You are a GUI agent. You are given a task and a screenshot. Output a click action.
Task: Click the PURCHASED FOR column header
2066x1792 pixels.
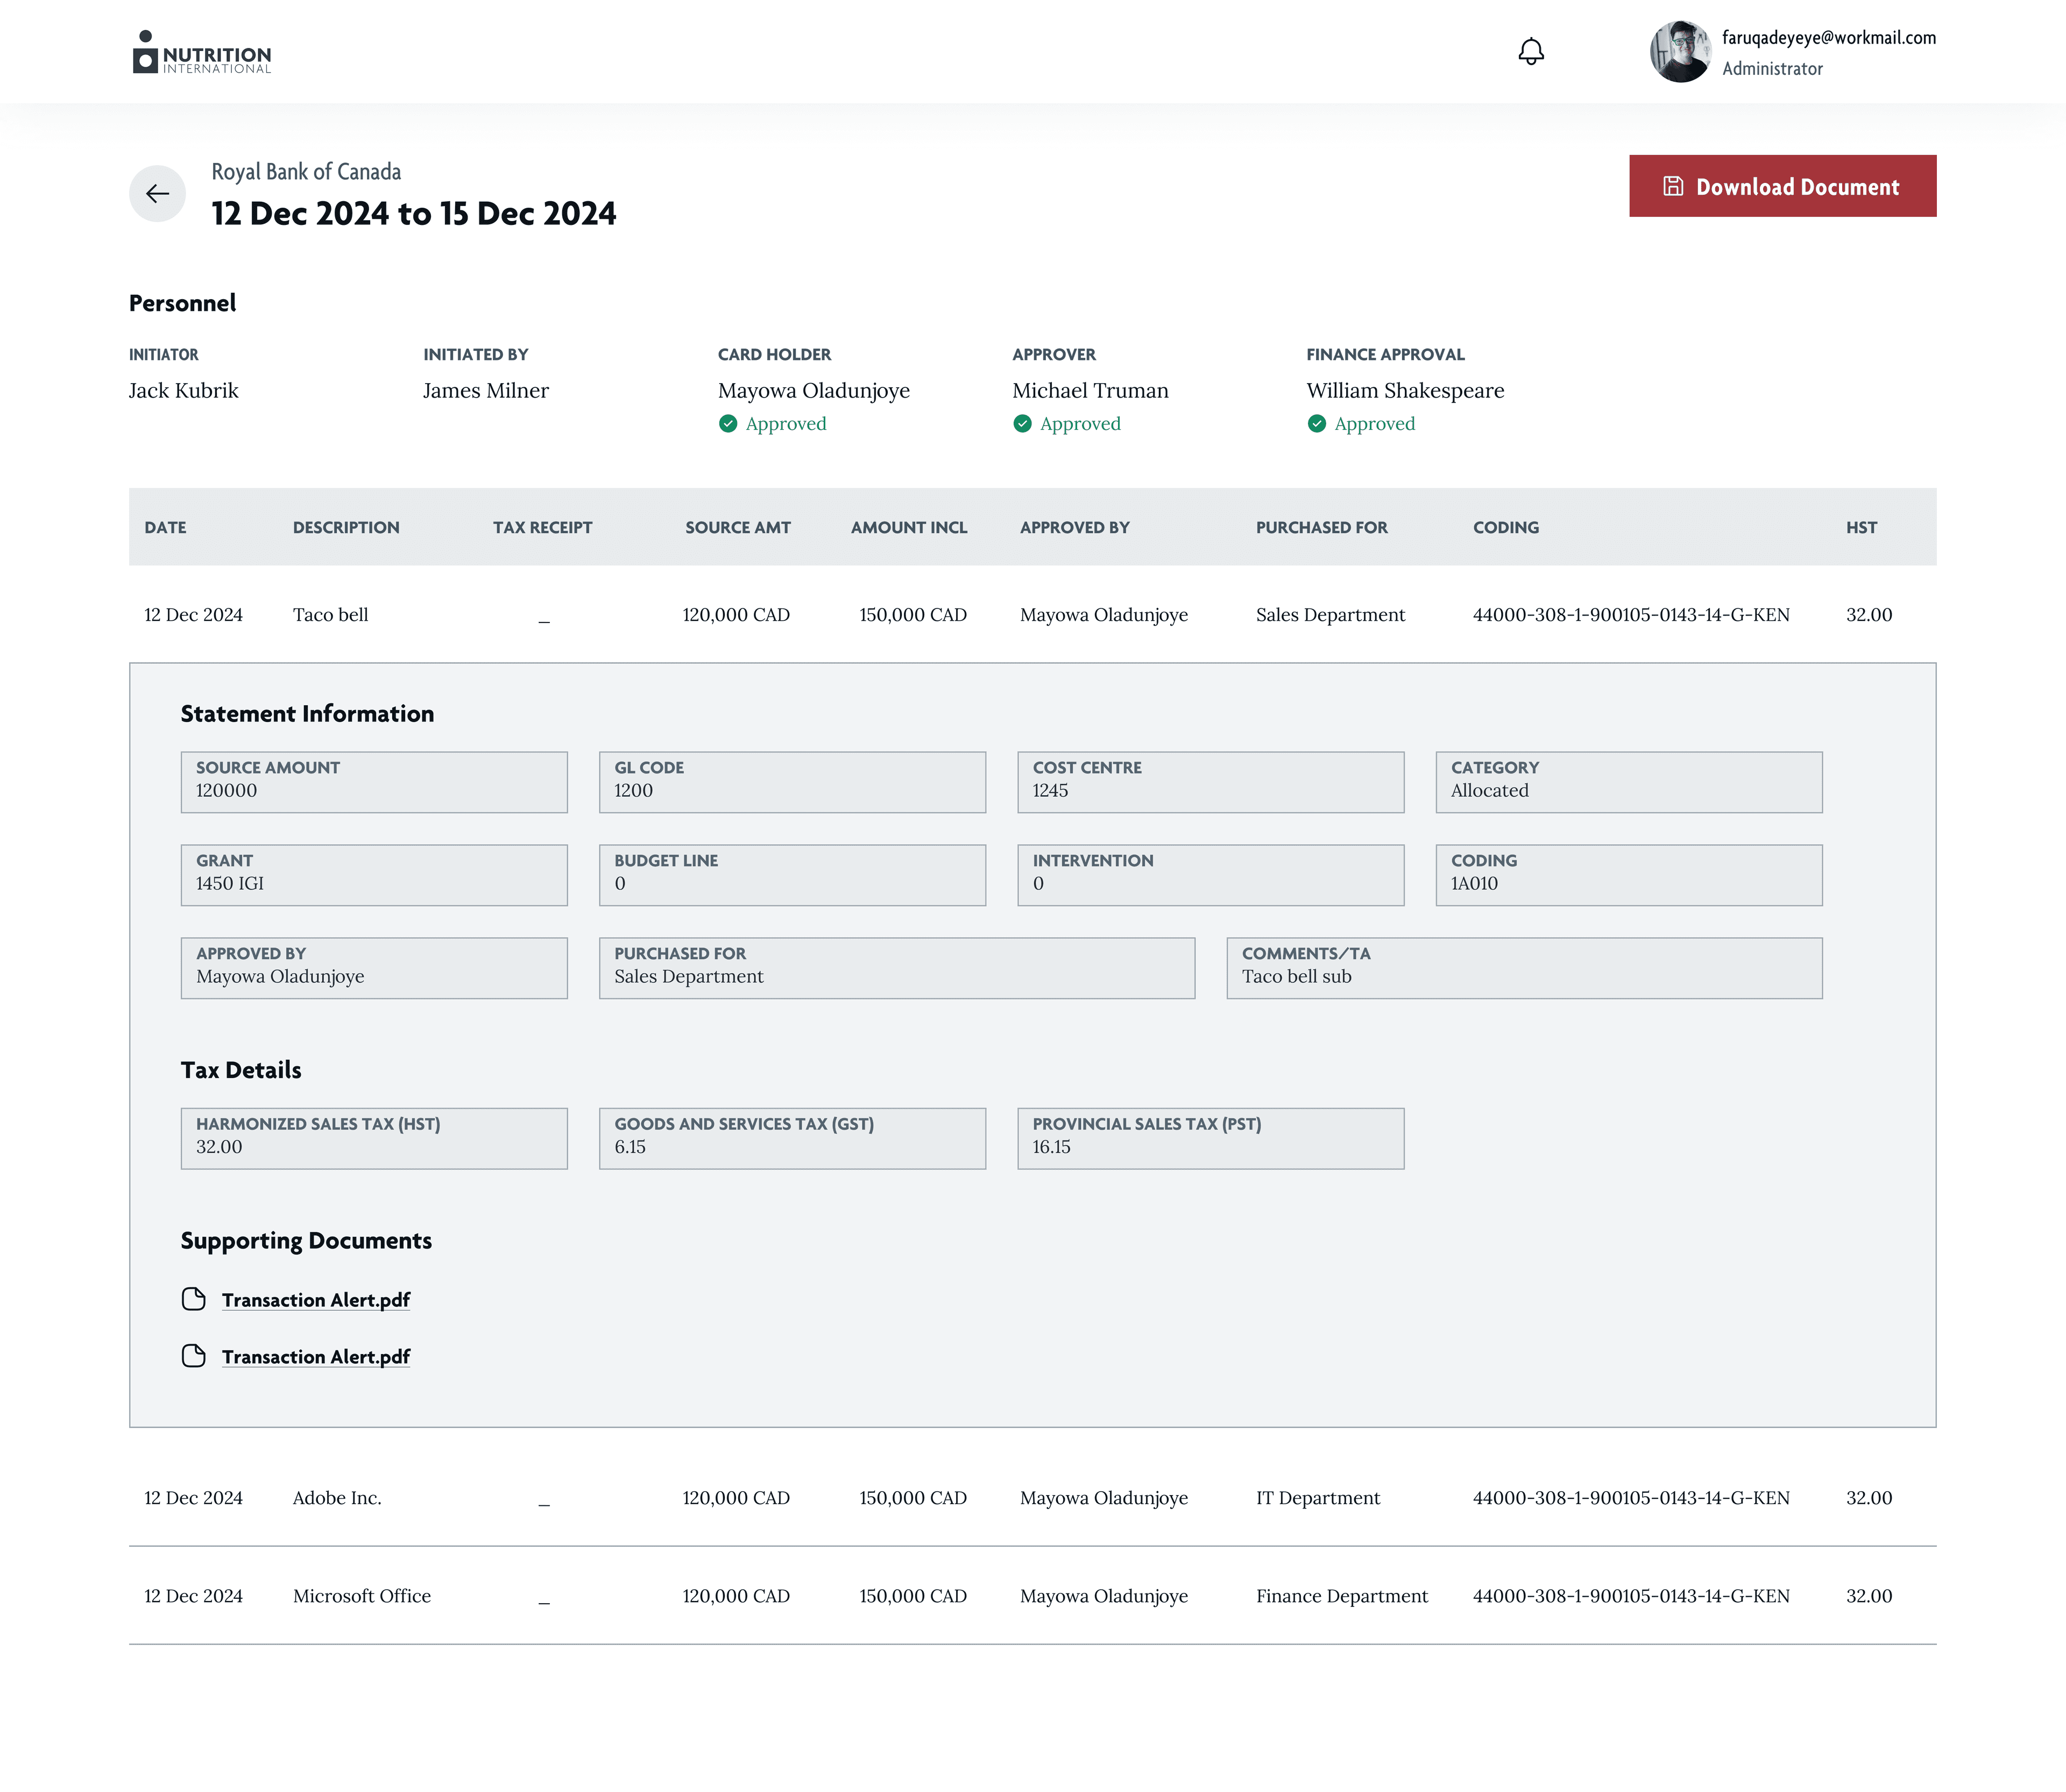(x=1322, y=527)
